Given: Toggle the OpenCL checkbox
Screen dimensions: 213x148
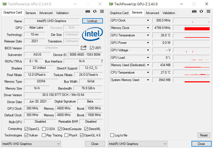Looking at the screenshot, I should [x=26, y=129].
